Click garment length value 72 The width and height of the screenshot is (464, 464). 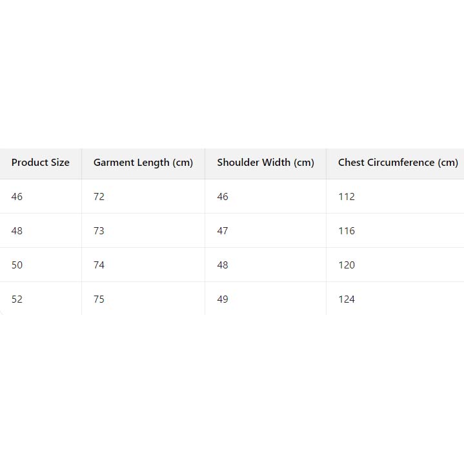(99, 197)
